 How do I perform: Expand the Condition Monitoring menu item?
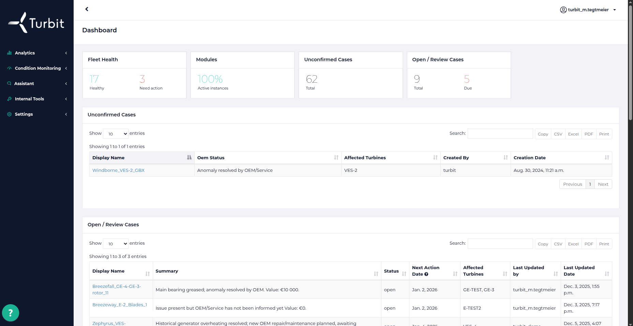(x=37, y=68)
